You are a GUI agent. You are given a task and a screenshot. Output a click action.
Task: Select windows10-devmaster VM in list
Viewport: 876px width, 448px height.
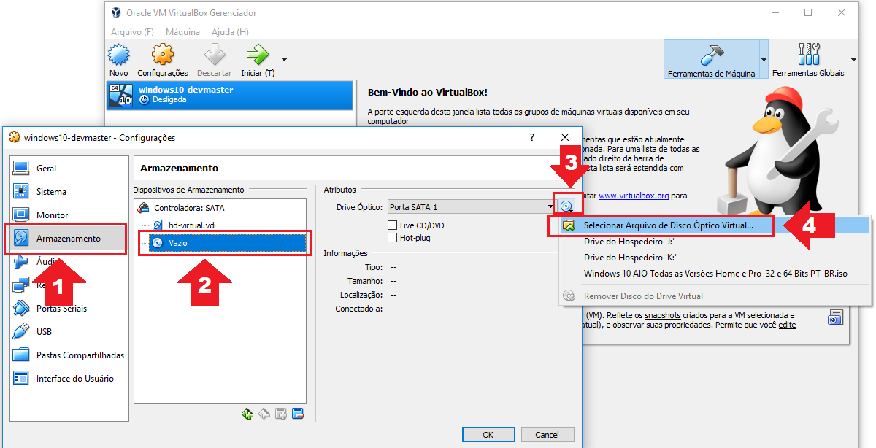click(229, 94)
